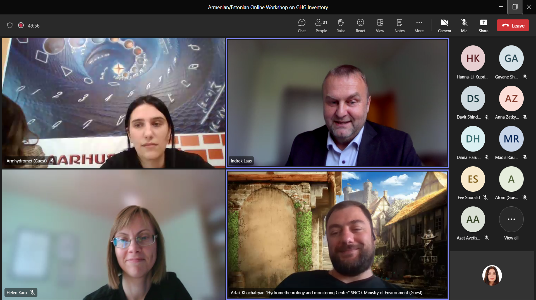Viewport: 536px width, 300px height.
Task: Click the red recording indicator
Action: click(x=21, y=25)
